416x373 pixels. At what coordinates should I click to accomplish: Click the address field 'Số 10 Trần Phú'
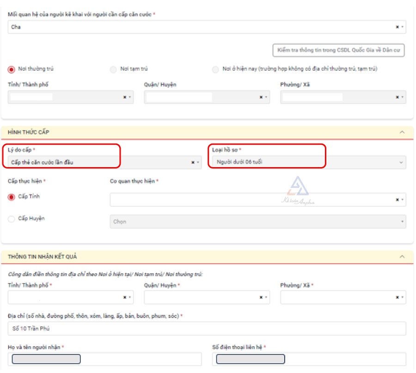(207, 329)
